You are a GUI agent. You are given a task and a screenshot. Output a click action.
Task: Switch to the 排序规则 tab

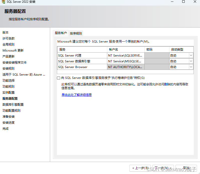[x=76, y=33]
